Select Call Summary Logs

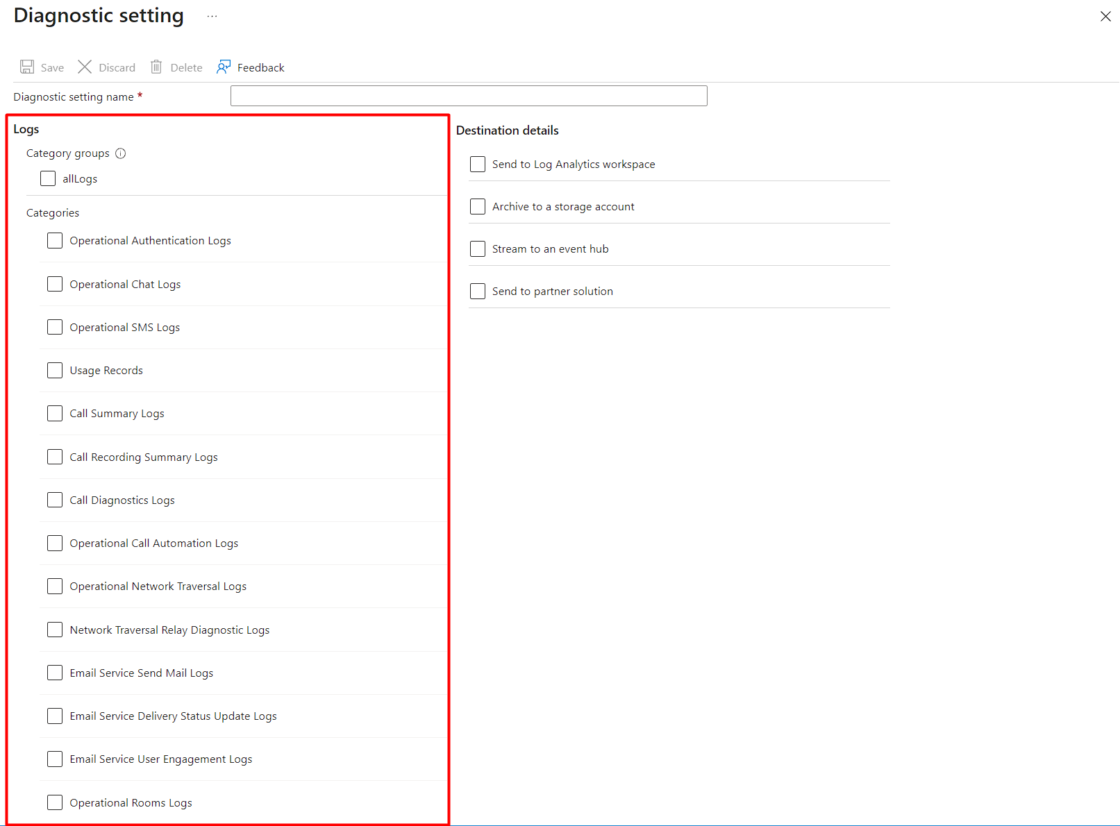pyautogui.click(x=55, y=413)
